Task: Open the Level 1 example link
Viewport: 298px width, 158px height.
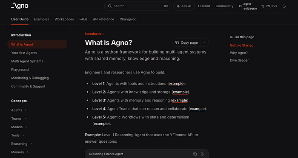Action: [x=176, y=83]
